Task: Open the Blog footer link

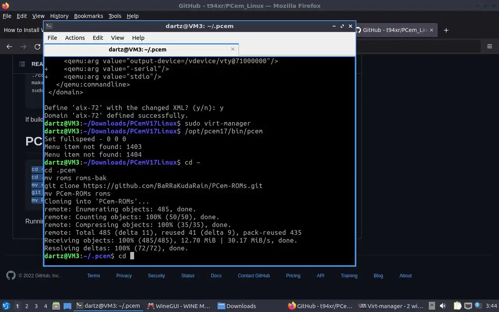Action: pyautogui.click(x=378, y=276)
